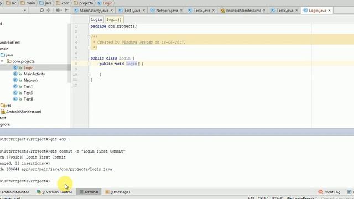
Task: Select MainActivity class in project tree
Action: pyautogui.click(x=34, y=74)
